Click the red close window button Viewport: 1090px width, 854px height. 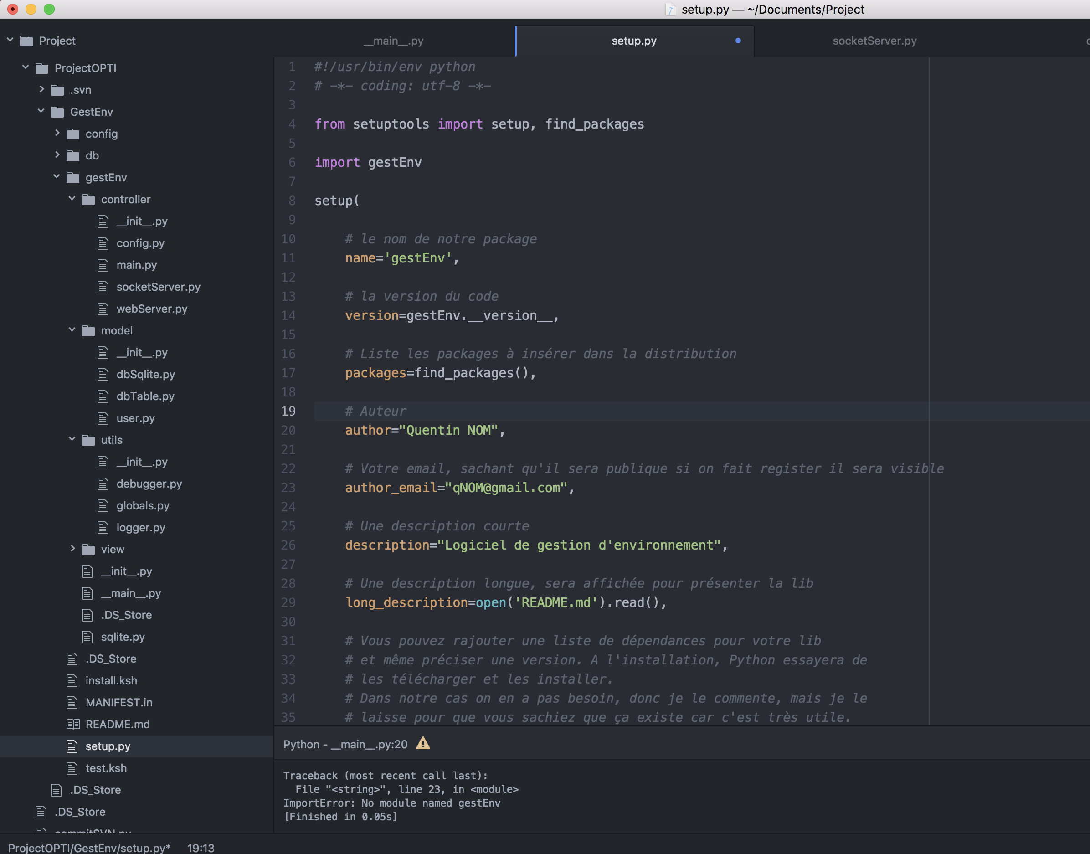(13, 9)
